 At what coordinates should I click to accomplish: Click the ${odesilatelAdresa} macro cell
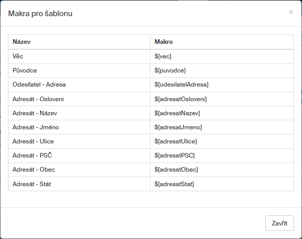[x=181, y=85]
